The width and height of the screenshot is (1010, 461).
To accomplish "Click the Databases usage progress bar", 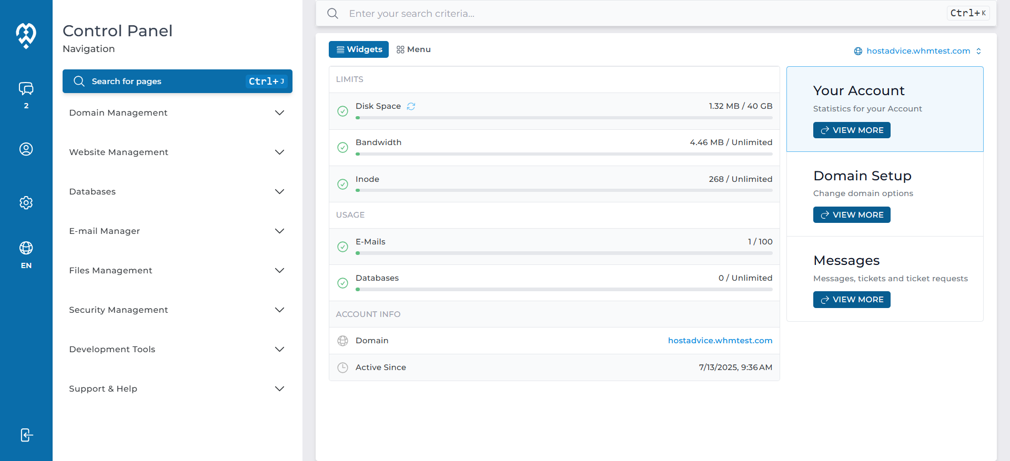I will coord(564,289).
